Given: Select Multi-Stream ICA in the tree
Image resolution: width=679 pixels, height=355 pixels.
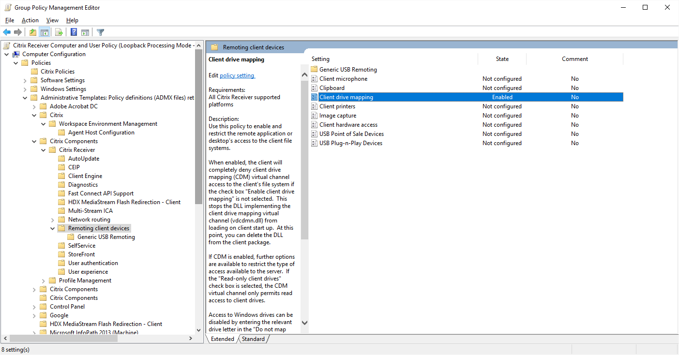Looking at the screenshot, I should point(91,211).
